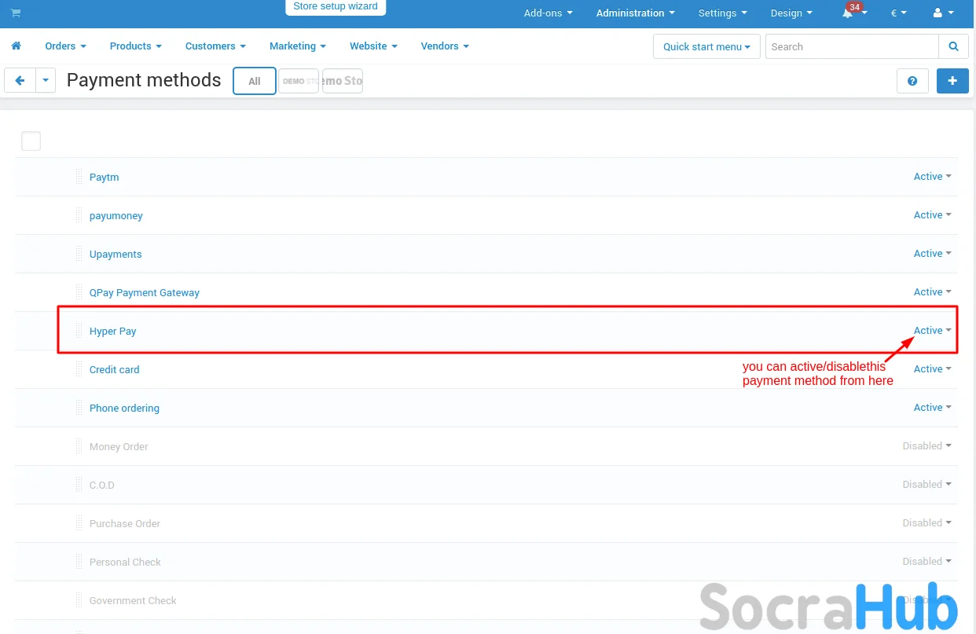Select the All storefronts tab
Image resolution: width=976 pixels, height=634 pixels.
(x=255, y=81)
